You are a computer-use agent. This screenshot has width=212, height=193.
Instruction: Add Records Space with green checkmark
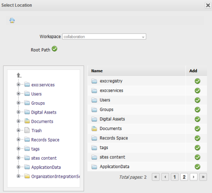[x=197, y=138]
